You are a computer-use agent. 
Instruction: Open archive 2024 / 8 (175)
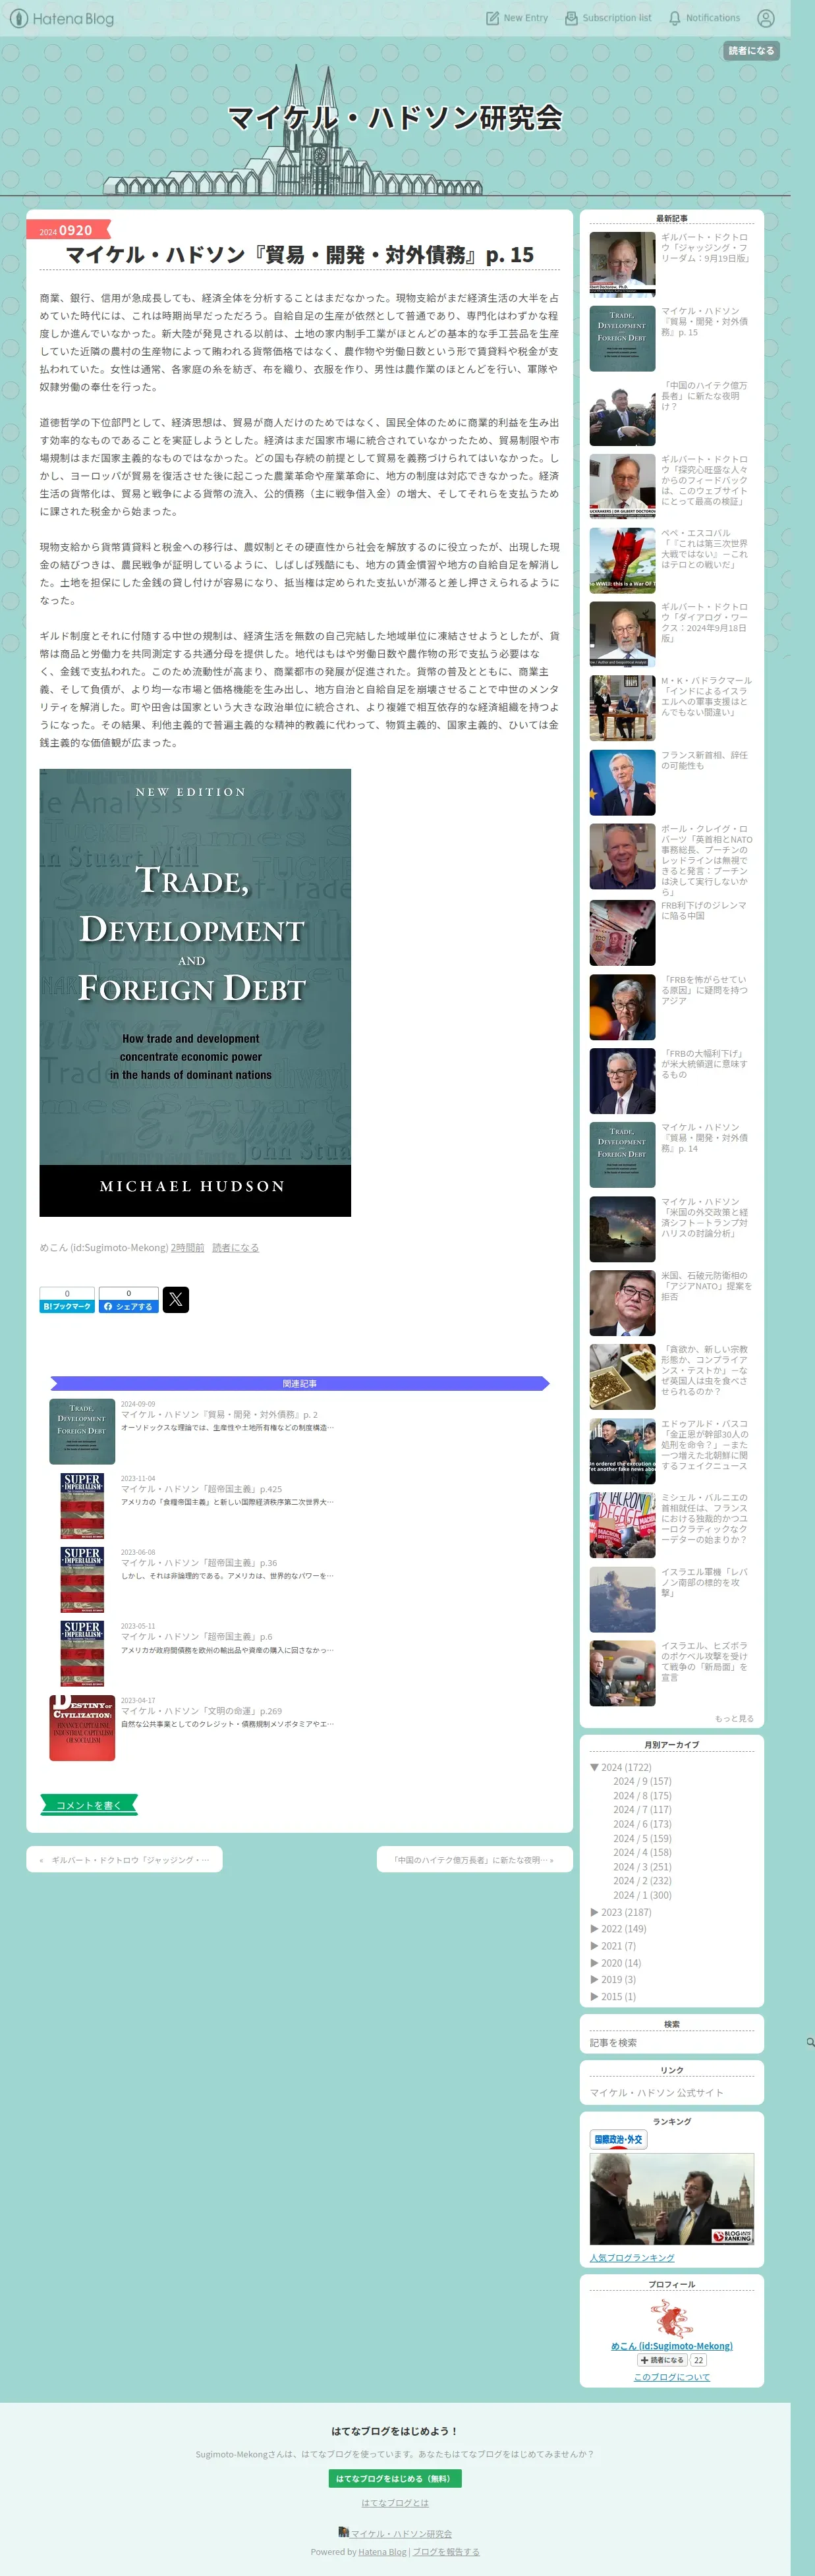(642, 1796)
